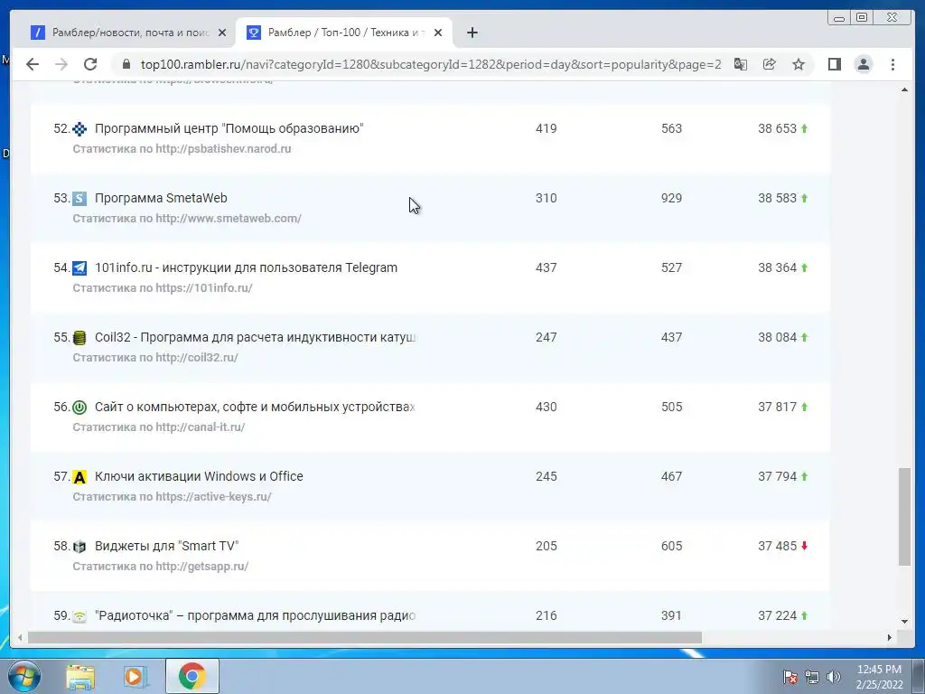The height and width of the screenshot is (694, 925).
Task: Click the active-keys yellow A favicon
Action: click(x=79, y=477)
